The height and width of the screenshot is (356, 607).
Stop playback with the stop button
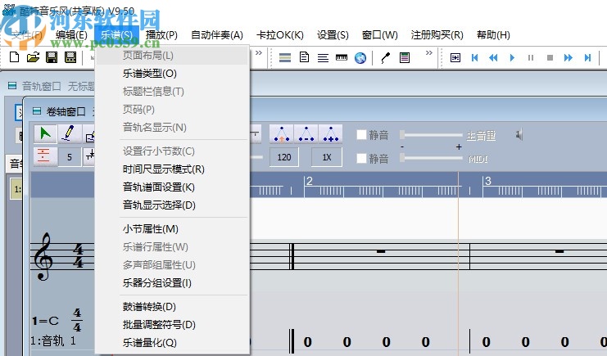coord(550,58)
